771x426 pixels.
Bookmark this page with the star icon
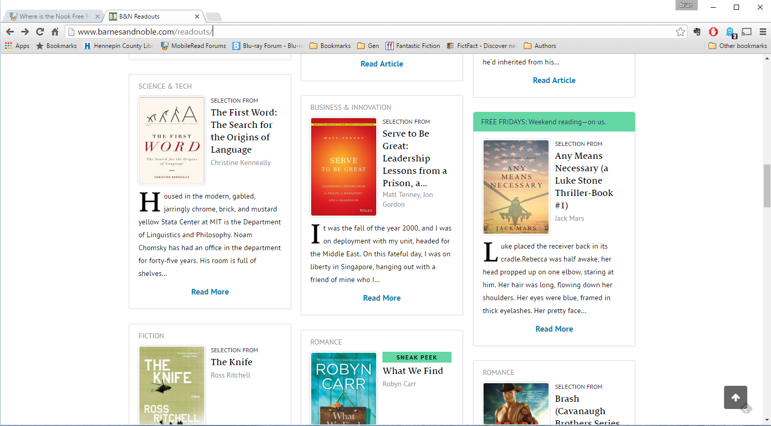(x=681, y=31)
